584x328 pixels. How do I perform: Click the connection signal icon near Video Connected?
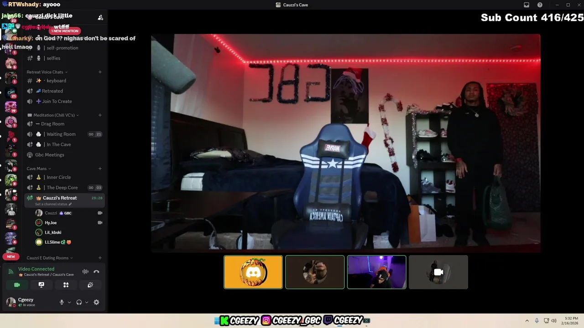pos(11,272)
